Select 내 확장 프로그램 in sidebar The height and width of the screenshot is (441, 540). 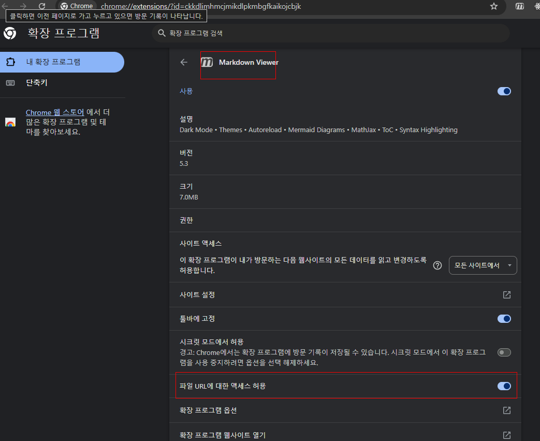(x=62, y=62)
